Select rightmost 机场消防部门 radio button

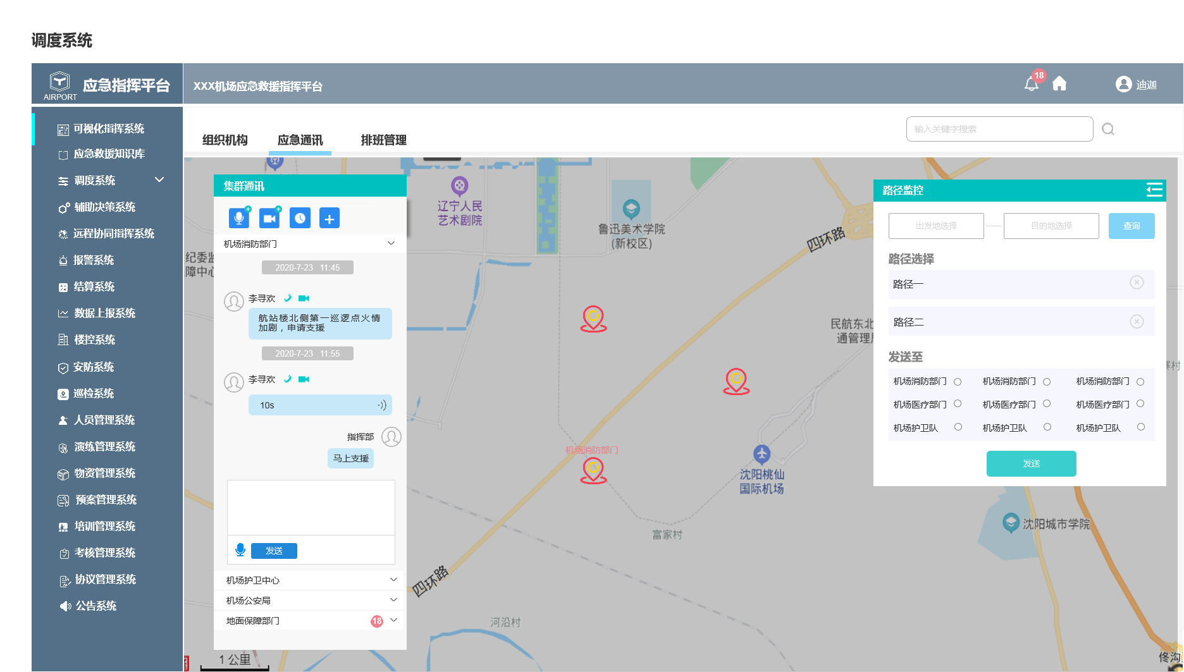click(x=1140, y=382)
